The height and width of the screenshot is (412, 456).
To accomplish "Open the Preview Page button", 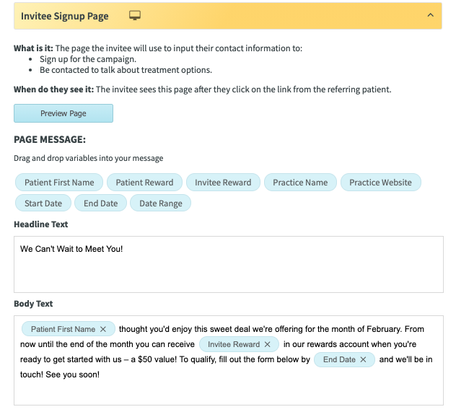I will pyautogui.click(x=63, y=113).
